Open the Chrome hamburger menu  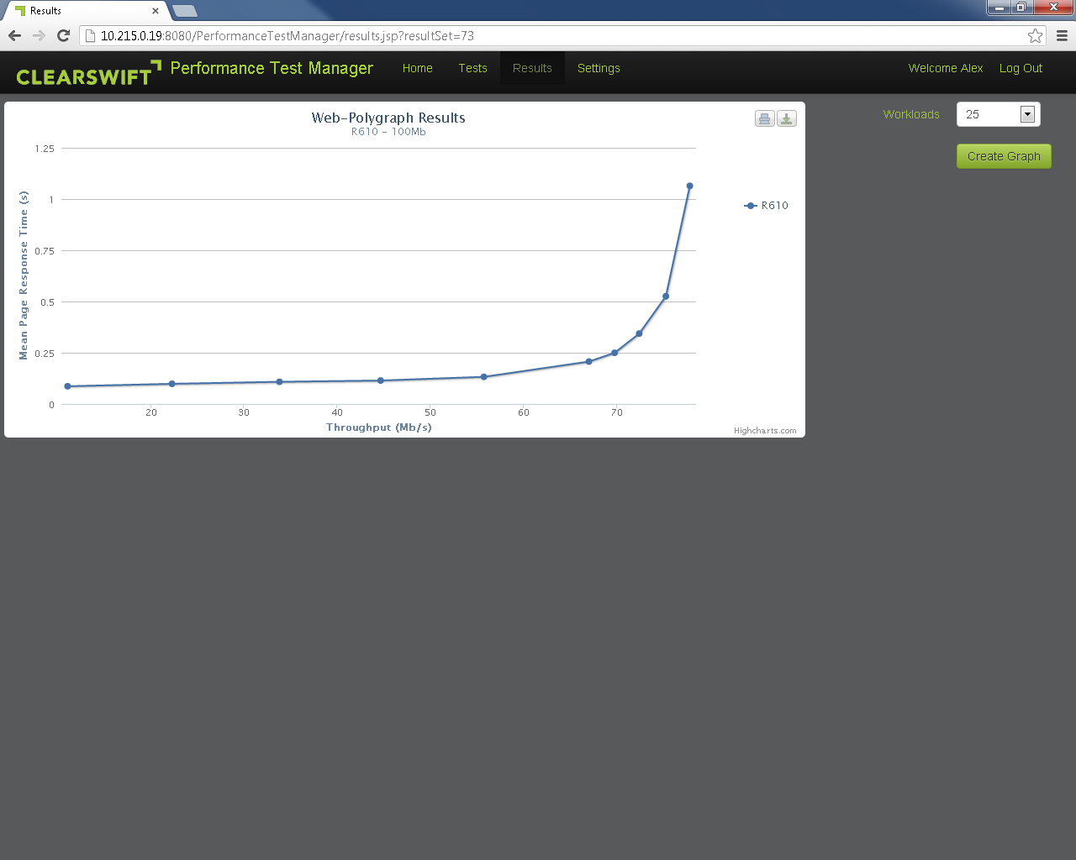coord(1062,35)
